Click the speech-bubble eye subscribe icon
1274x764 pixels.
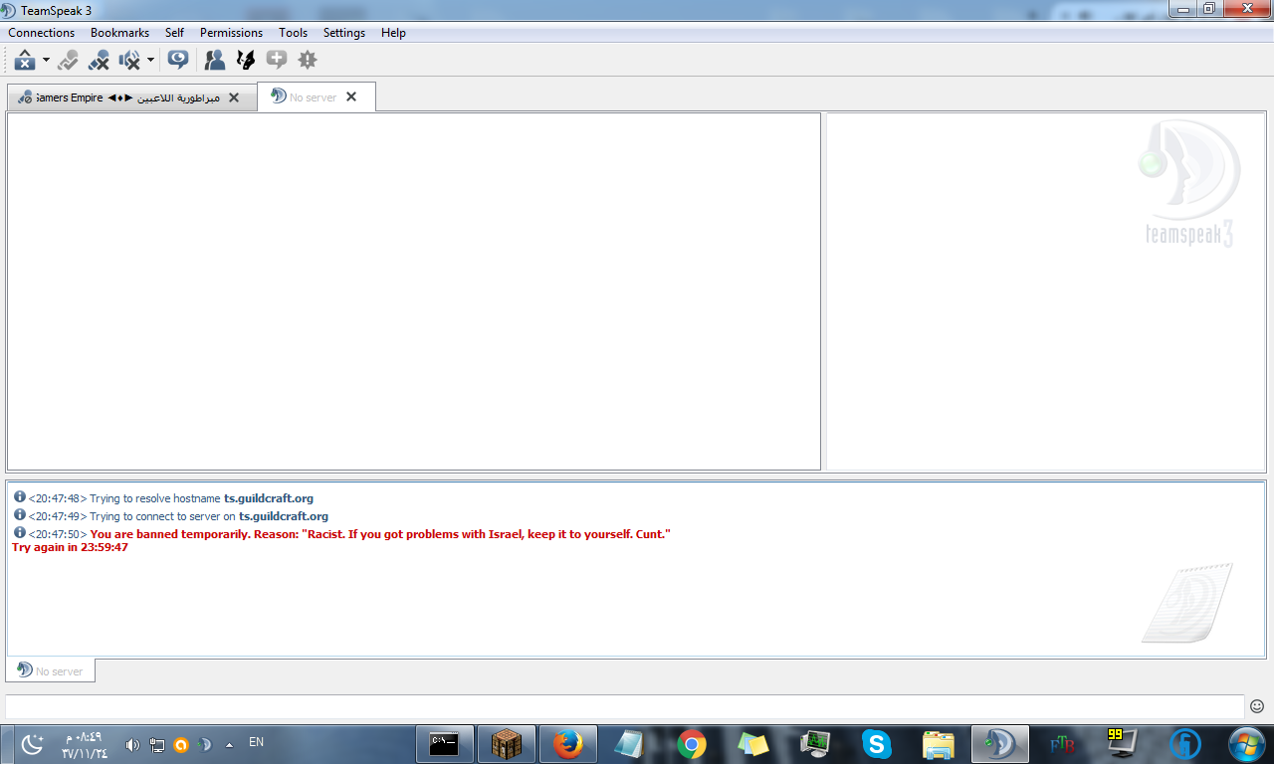(178, 60)
